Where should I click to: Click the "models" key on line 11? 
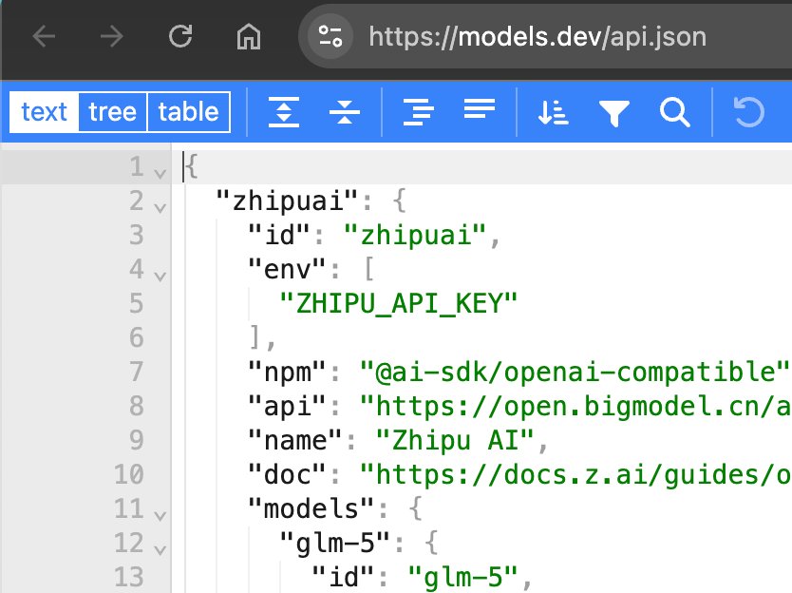pyautogui.click(x=311, y=508)
